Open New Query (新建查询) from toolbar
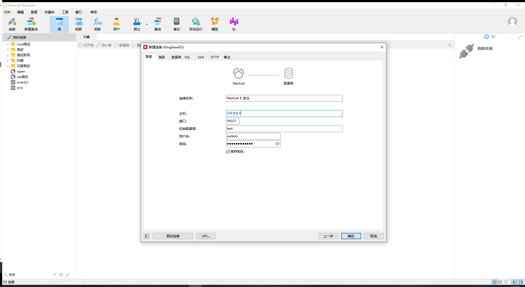This screenshot has height=287, width=525. [31, 24]
